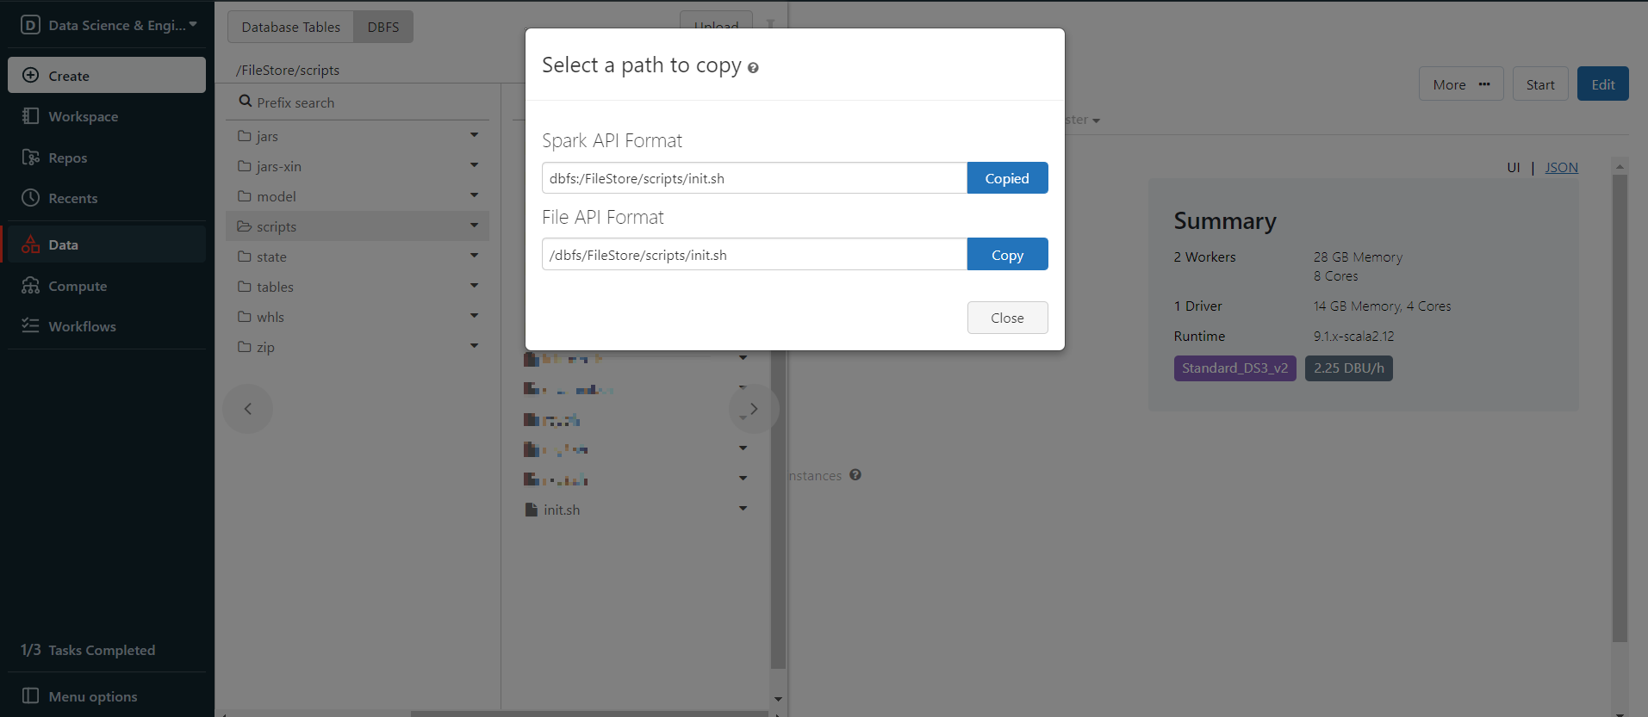1648x717 pixels.
Task: Open Compute clusters icon
Action: pyautogui.click(x=30, y=286)
